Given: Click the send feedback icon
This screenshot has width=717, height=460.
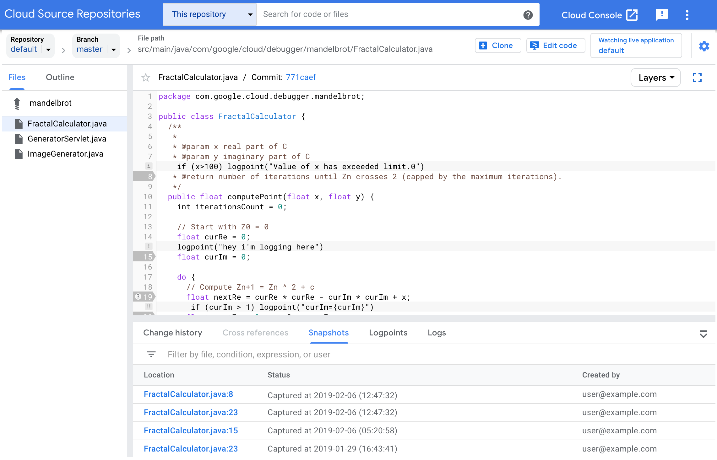Looking at the screenshot, I should [x=662, y=15].
